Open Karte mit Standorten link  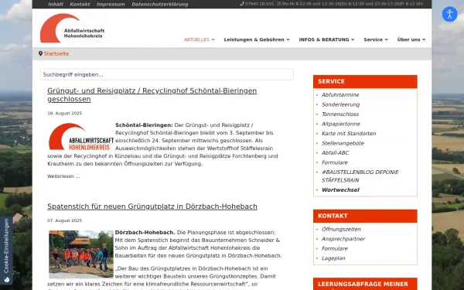click(x=349, y=134)
